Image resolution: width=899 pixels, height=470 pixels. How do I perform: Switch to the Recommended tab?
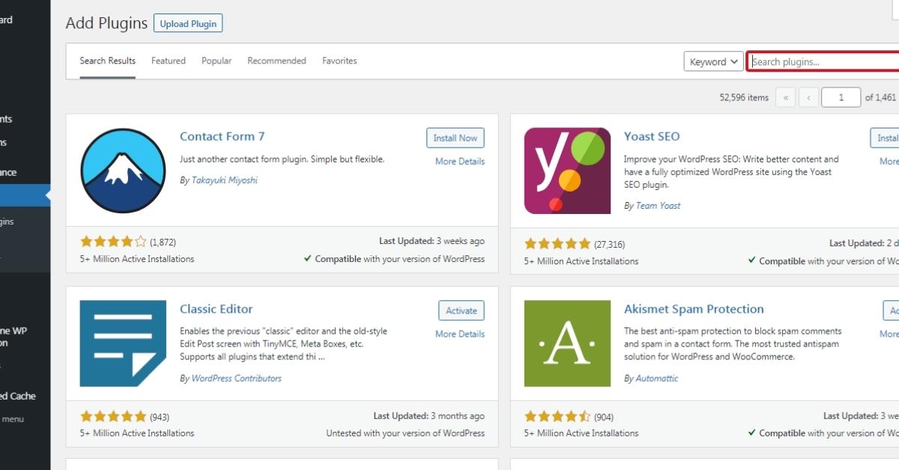click(276, 61)
